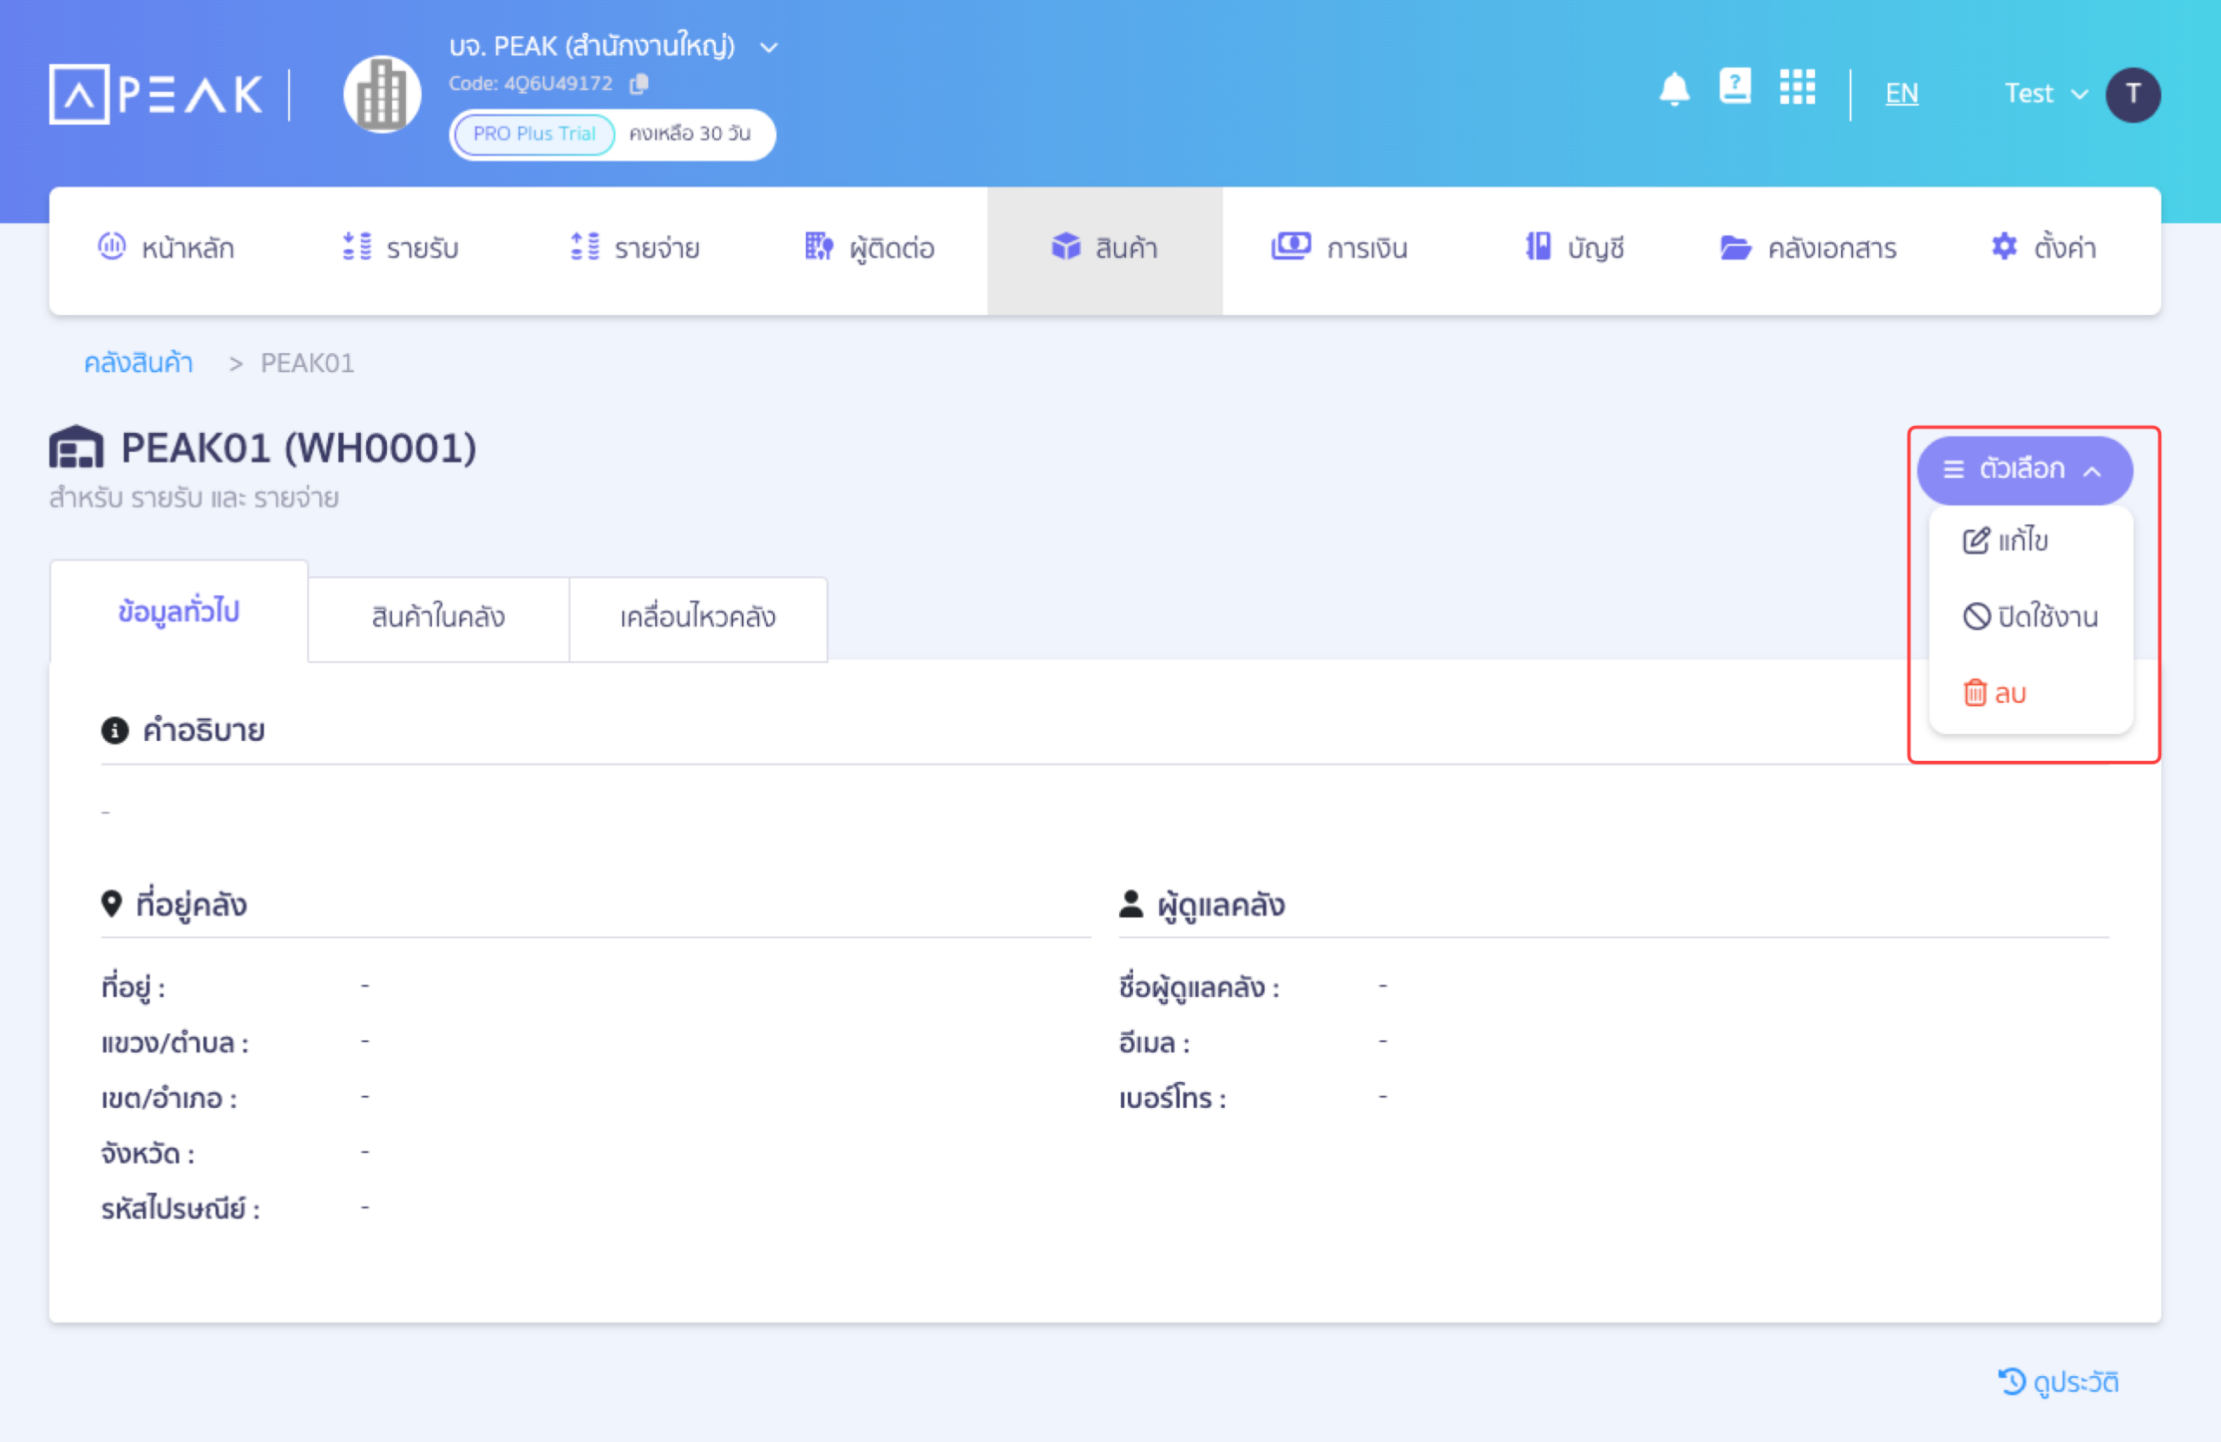Click the PEAK logo
The image size is (2221, 1442).
pos(156,94)
